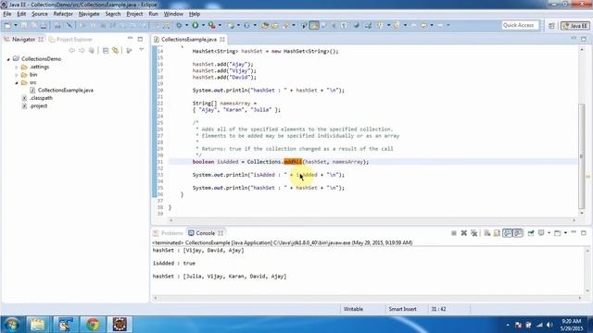This screenshot has height=333, width=593.
Task: Open File Explorer from the taskbar
Action: [37, 325]
